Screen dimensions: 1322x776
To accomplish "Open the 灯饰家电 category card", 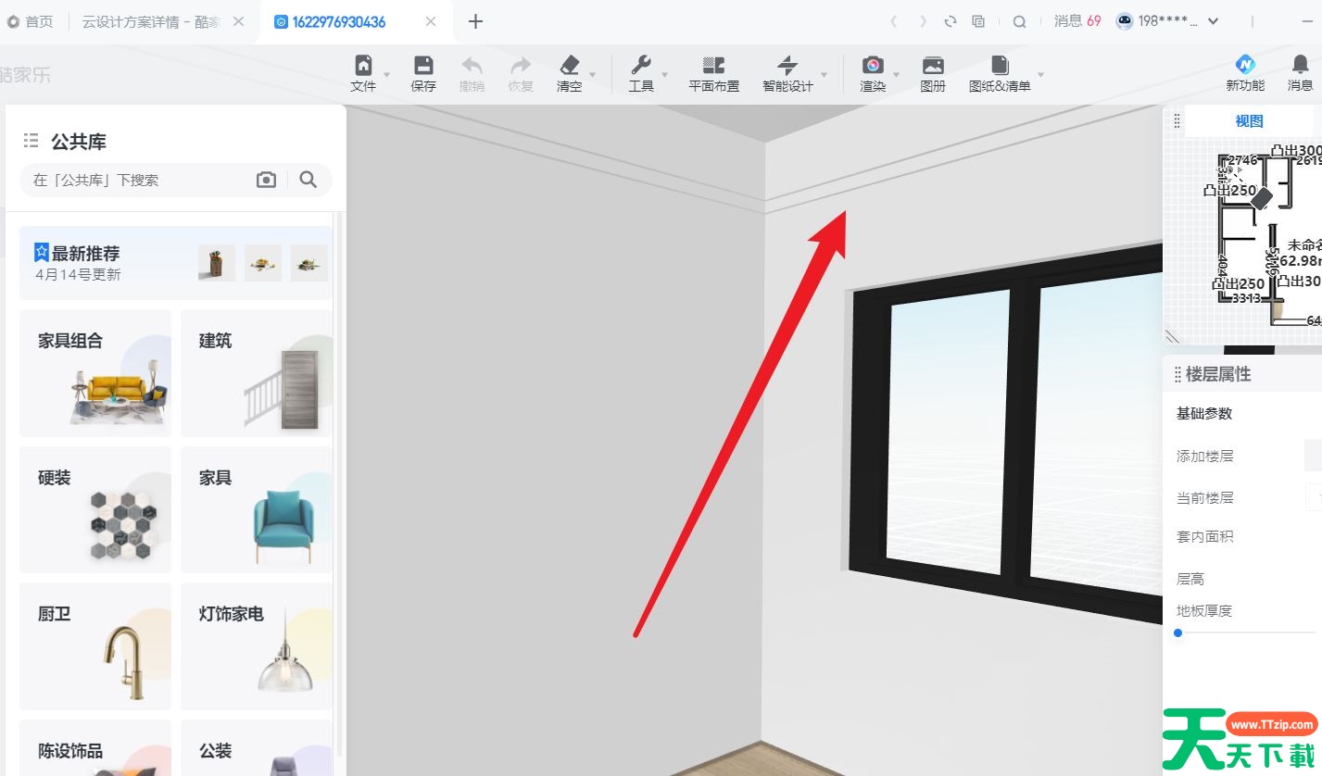I will [x=257, y=646].
